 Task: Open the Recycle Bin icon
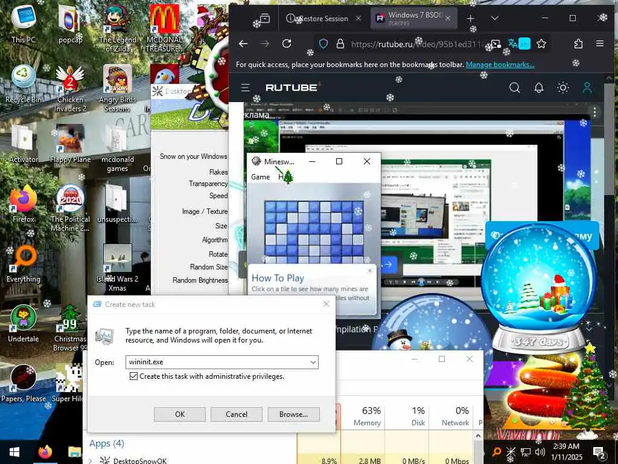click(24, 85)
